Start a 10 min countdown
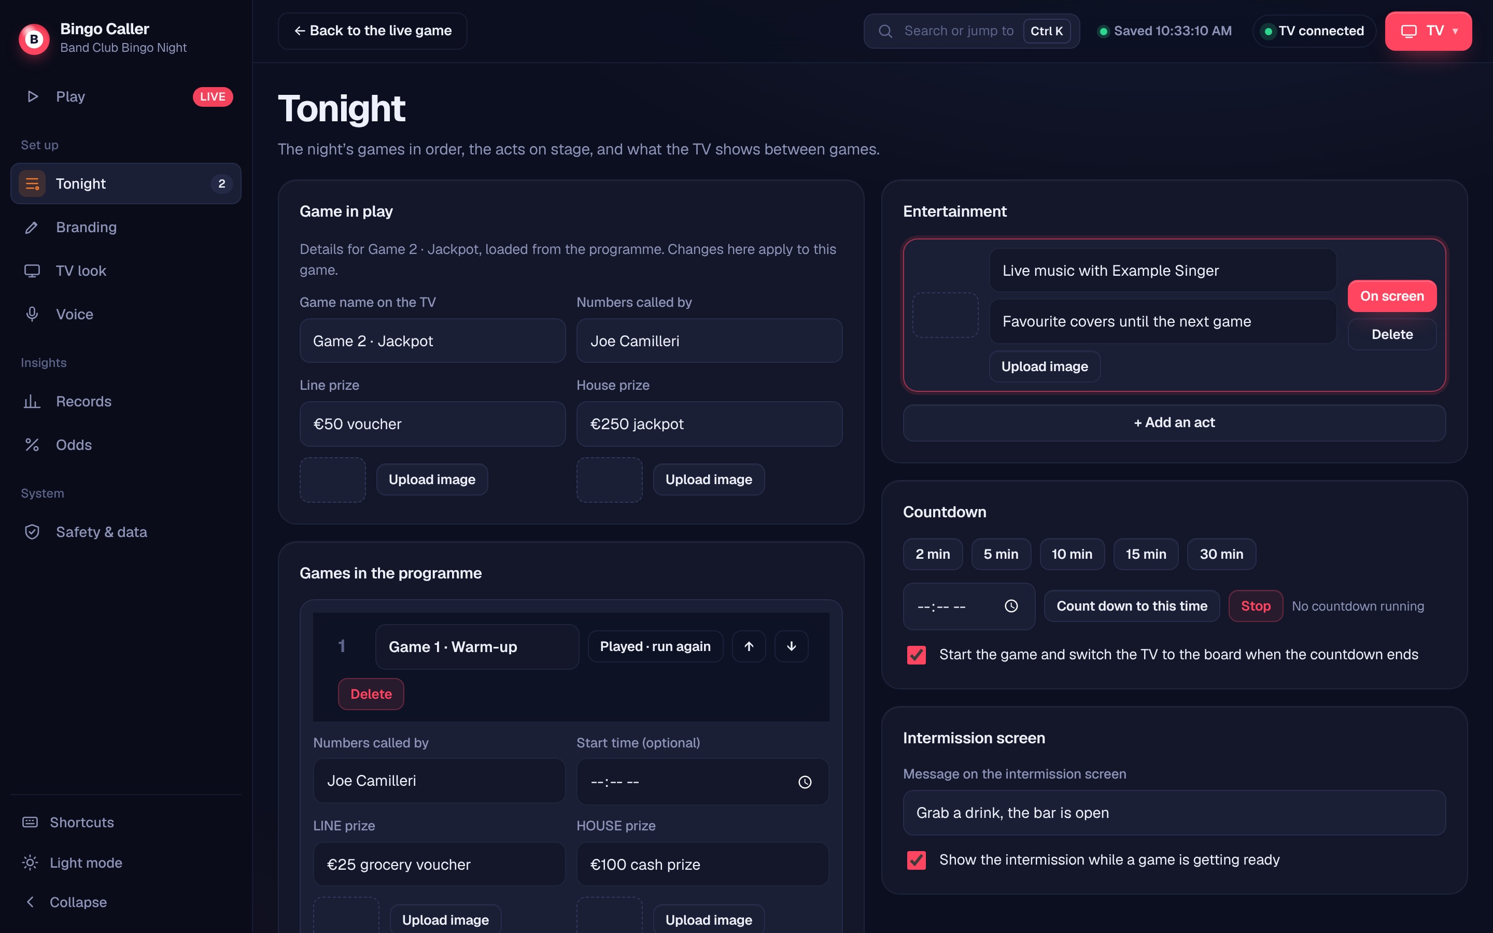The image size is (1493, 933). (1072, 554)
